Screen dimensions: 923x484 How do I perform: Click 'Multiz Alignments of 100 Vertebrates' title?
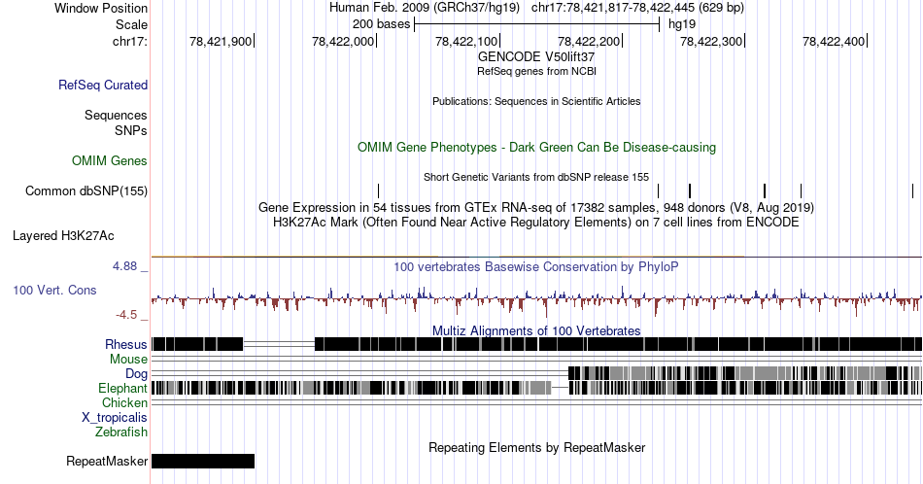pos(536,330)
